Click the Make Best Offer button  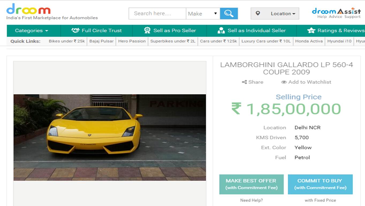click(x=251, y=184)
